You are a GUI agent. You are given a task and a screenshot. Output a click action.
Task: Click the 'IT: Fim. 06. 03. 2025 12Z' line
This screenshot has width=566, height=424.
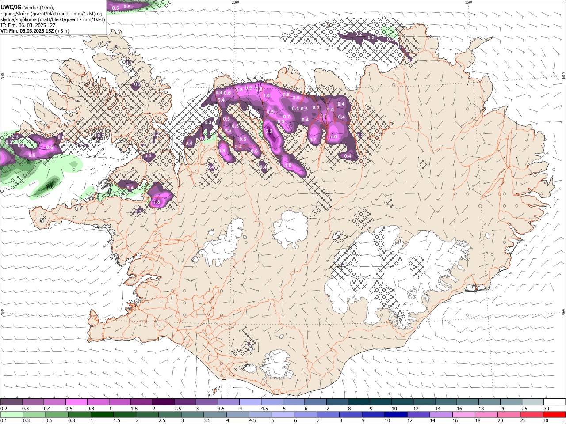point(28,25)
